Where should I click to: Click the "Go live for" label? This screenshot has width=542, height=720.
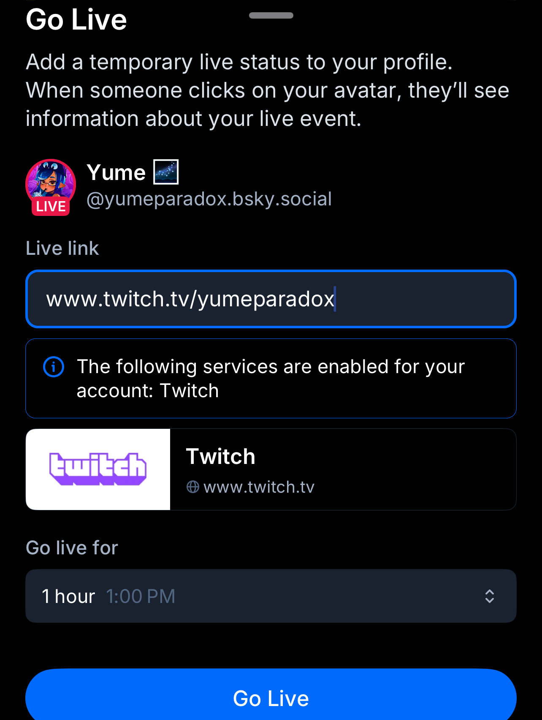click(x=72, y=548)
